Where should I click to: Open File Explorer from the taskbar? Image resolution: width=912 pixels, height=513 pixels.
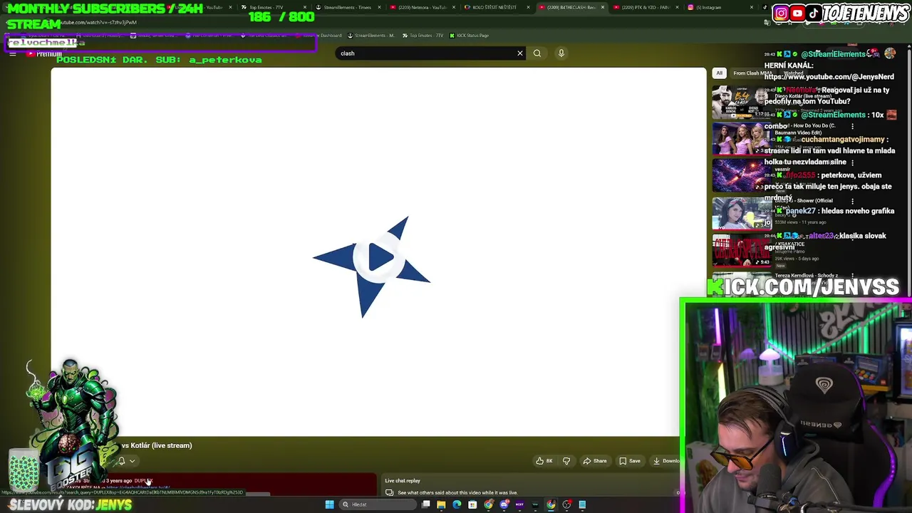[x=441, y=504]
